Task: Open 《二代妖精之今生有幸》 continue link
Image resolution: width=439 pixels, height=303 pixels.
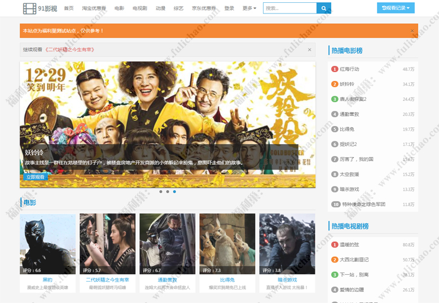Action: pos(69,50)
